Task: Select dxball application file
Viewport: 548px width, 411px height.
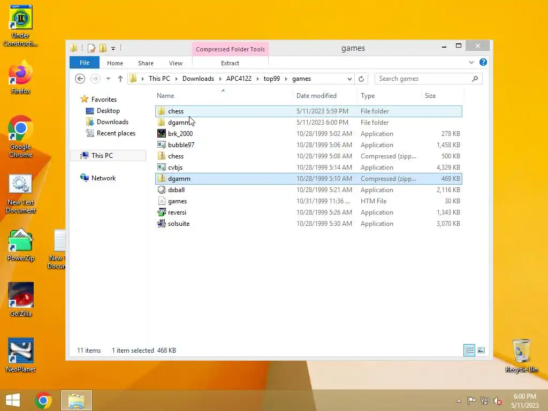Action: point(308,190)
